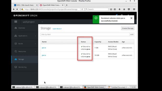Click Bound to volume pv-e status
Image resolution: width=162 pixels, height=91 pixels.
point(86,48)
